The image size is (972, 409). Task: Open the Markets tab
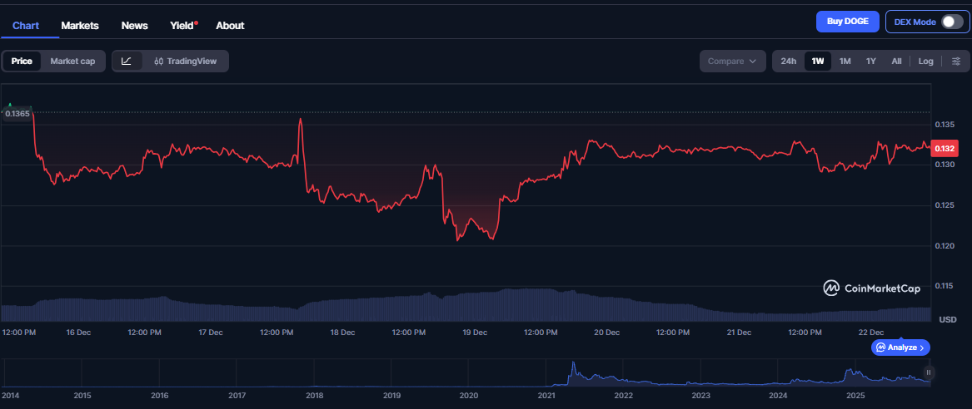pyautogui.click(x=80, y=25)
